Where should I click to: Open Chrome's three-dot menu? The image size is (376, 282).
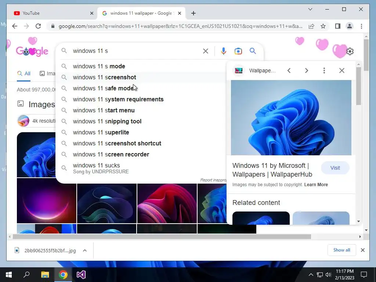click(361, 26)
